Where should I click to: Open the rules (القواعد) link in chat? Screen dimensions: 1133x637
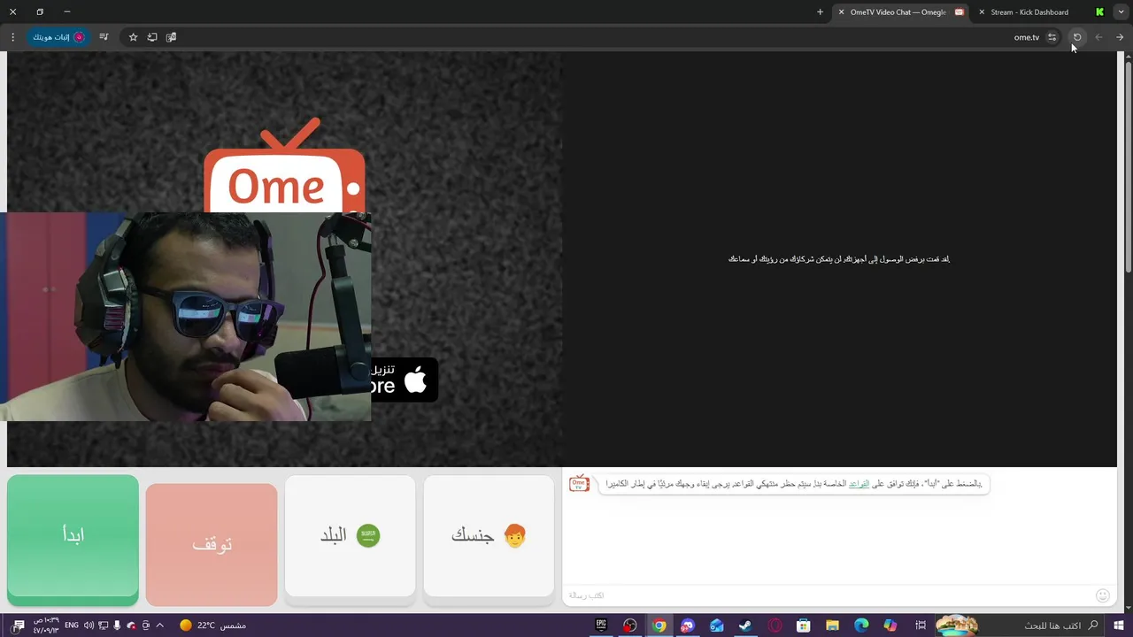(859, 484)
